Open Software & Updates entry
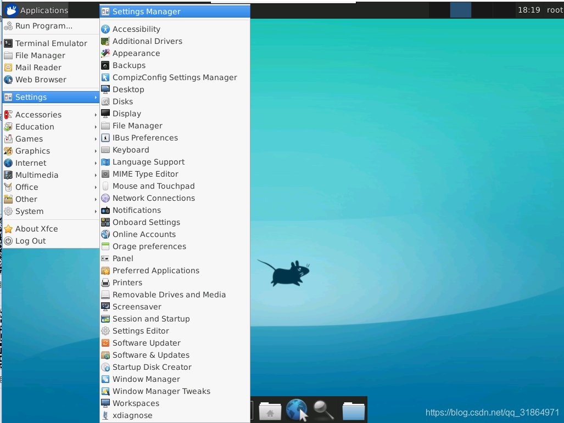 click(x=175, y=355)
